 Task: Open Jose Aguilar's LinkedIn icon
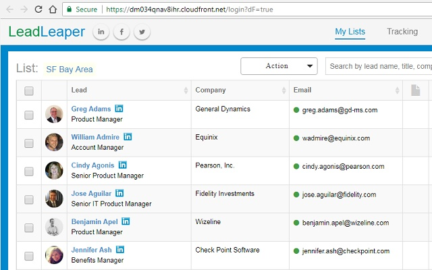pyautogui.click(x=119, y=193)
